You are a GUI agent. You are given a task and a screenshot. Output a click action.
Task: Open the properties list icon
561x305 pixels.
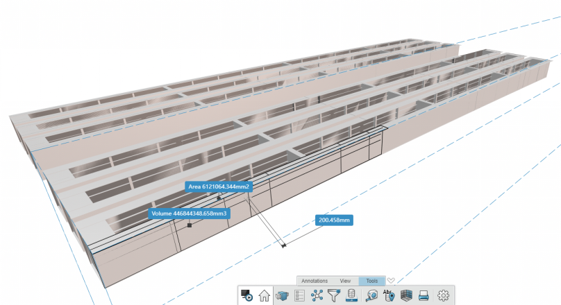point(300,295)
